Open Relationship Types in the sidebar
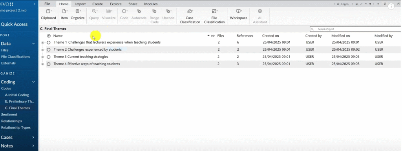Viewport: 402px width, 151px height. pyautogui.click(x=16, y=128)
